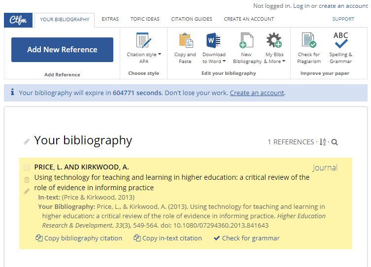Rename bibliography using the pencil icon
Image resolution: width=371 pixels, height=267 pixels.
[x=27, y=141]
